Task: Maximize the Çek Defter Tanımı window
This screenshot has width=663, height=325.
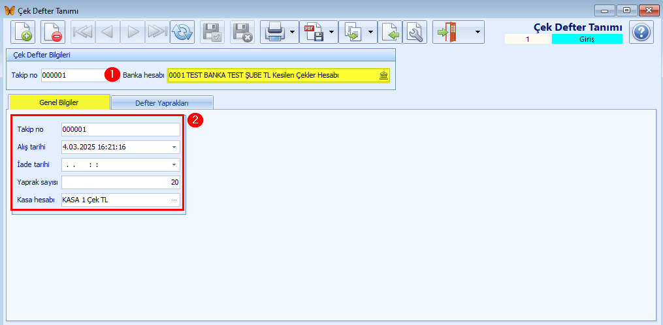Action: click(x=626, y=10)
